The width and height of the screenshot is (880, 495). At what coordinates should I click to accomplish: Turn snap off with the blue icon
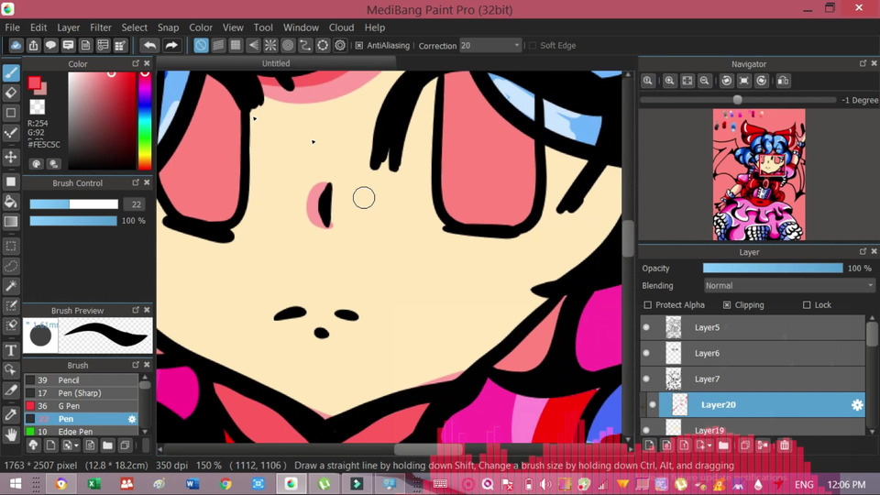tap(201, 46)
